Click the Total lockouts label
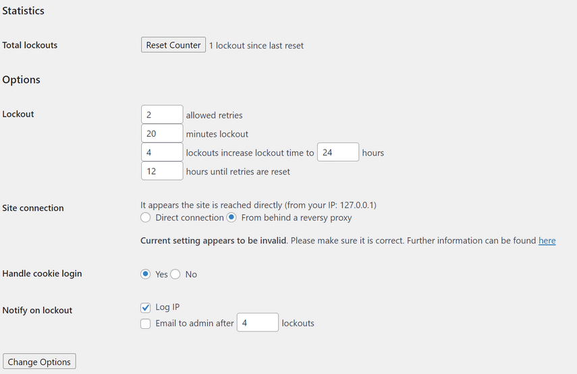 (30, 45)
